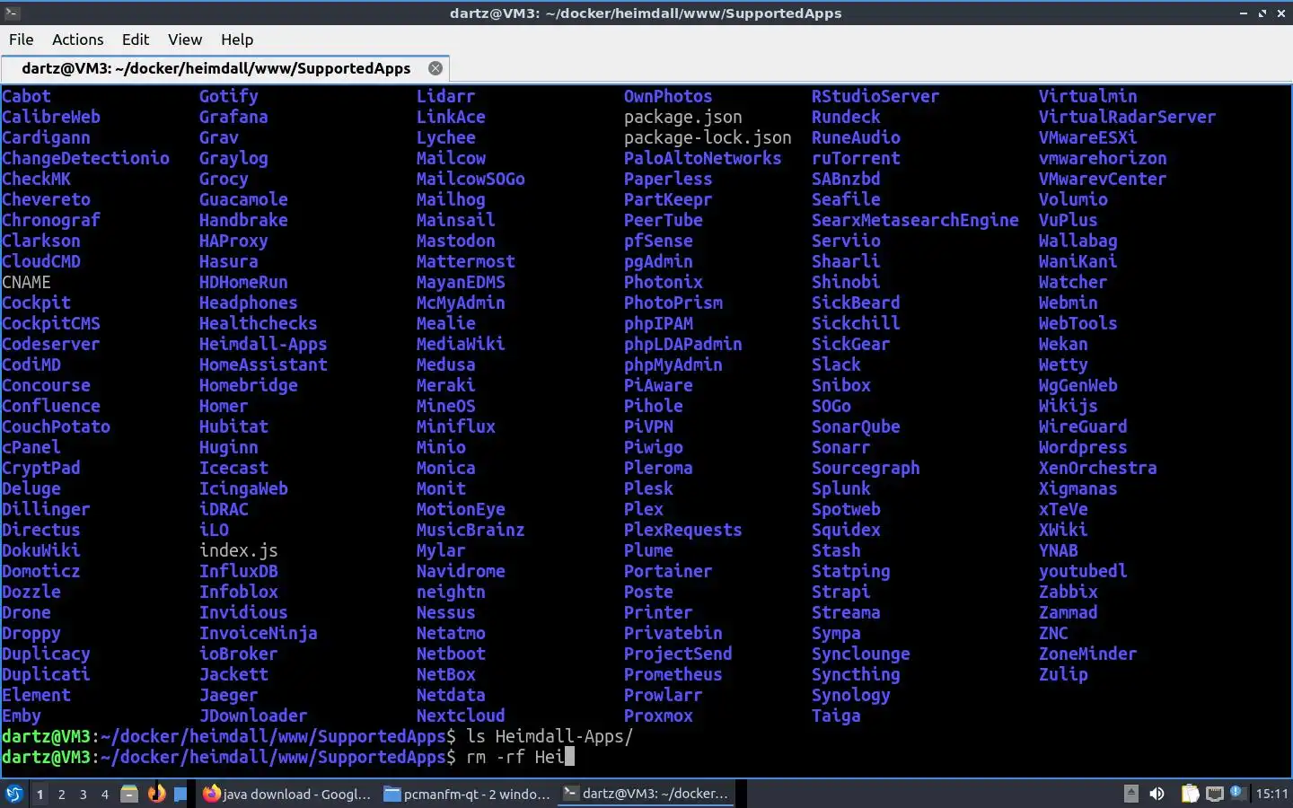Activate the dartz@VM3 terminal taskbar entry
This screenshot has height=808, width=1293.
point(646,794)
